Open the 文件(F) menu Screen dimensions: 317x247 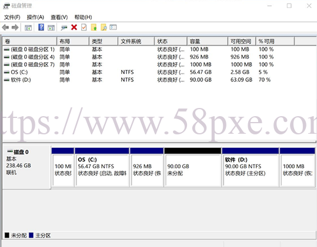tap(12, 18)
